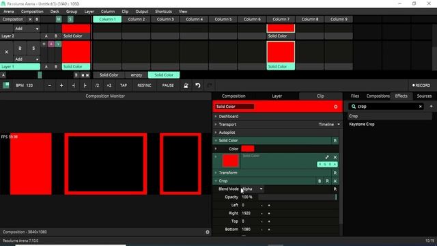
Task: Expand the Transform section
Action: click(216, 173)
